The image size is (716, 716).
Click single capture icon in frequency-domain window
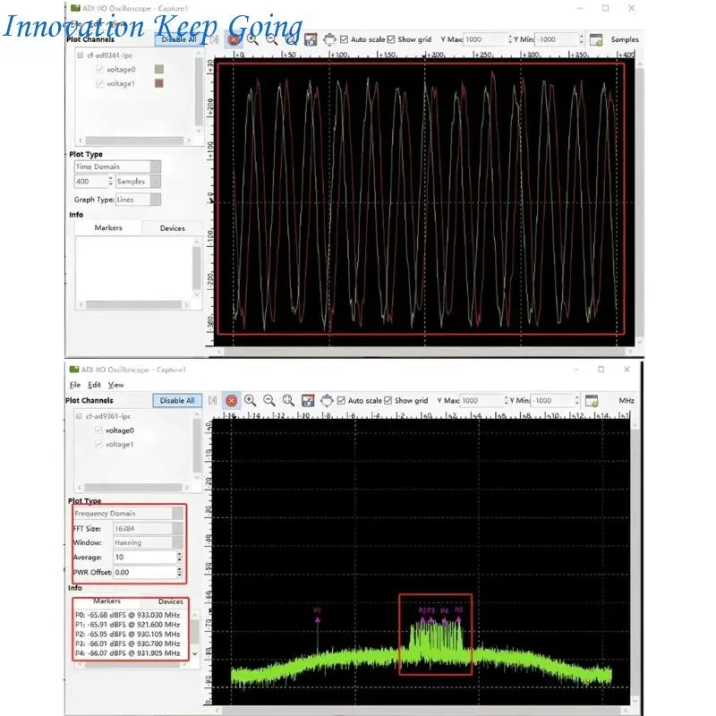(212, 400)
